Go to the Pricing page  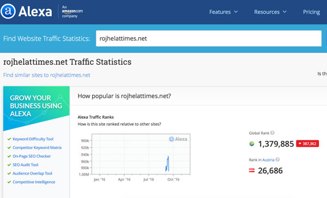(311, 12)
